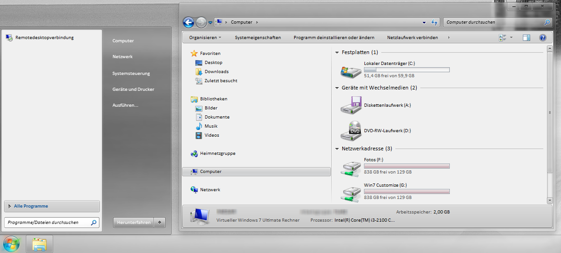Click the blue help question mark icon
The image size is (561, 253).
(542, 38)
